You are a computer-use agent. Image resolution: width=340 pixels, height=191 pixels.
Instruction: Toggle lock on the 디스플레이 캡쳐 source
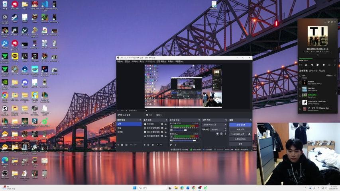pos(165,136)
